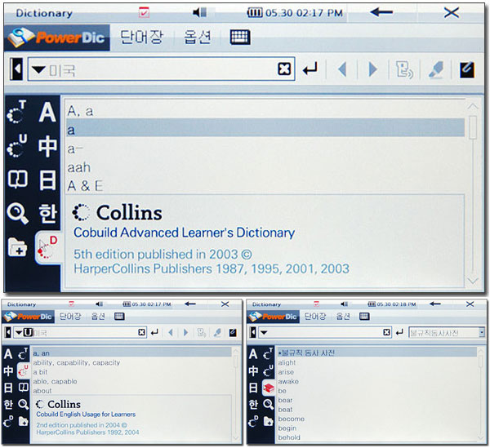Select 'about' entry in the English Usage screen
The image size is (490, 448).
tap(132, 391)
